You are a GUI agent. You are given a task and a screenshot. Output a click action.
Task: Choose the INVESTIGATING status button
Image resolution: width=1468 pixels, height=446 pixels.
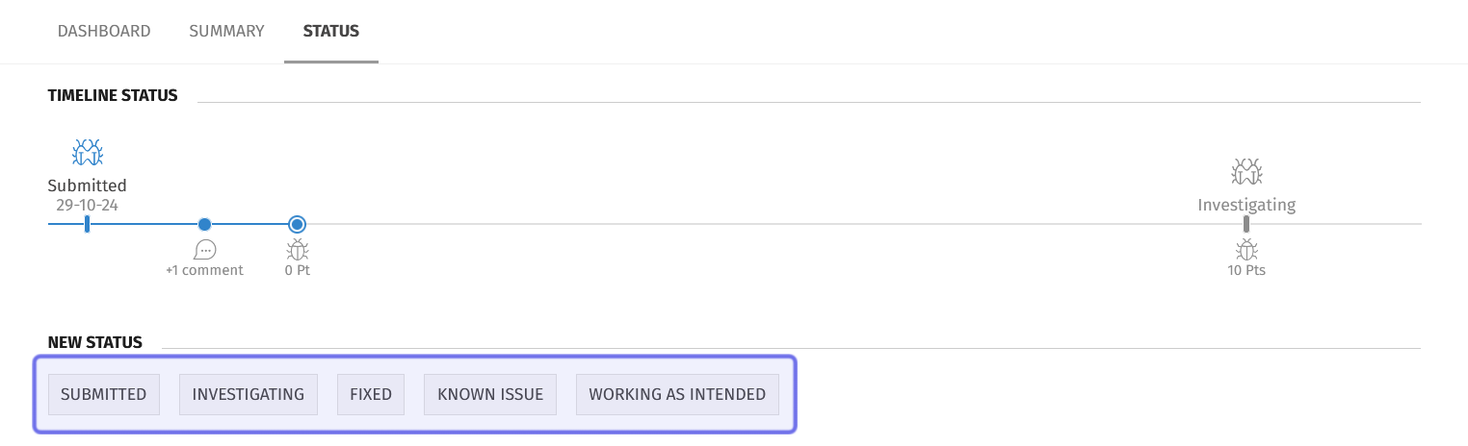(249, 394)
